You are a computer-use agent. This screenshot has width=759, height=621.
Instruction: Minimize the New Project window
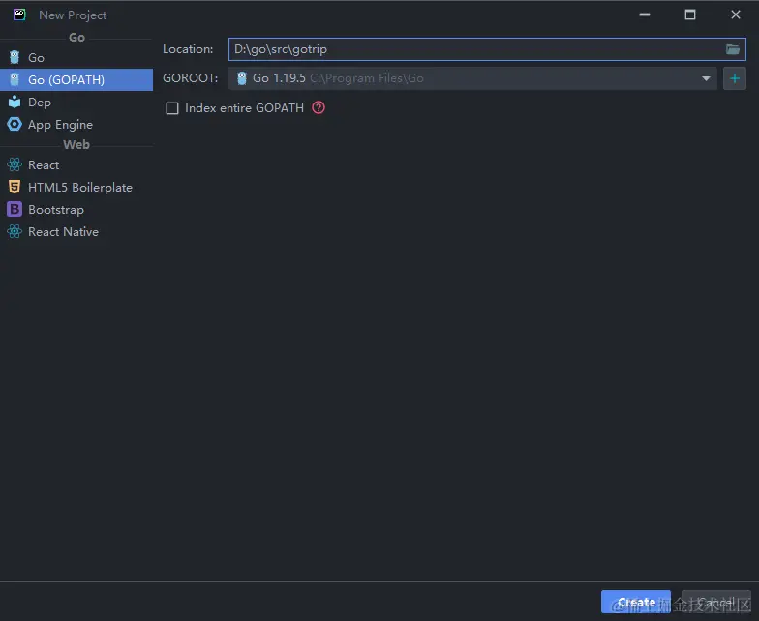click(645, 15)
